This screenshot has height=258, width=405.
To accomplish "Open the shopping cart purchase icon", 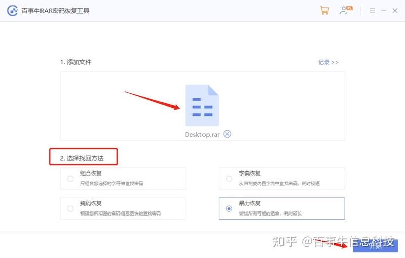I will (x=324, y=10).
